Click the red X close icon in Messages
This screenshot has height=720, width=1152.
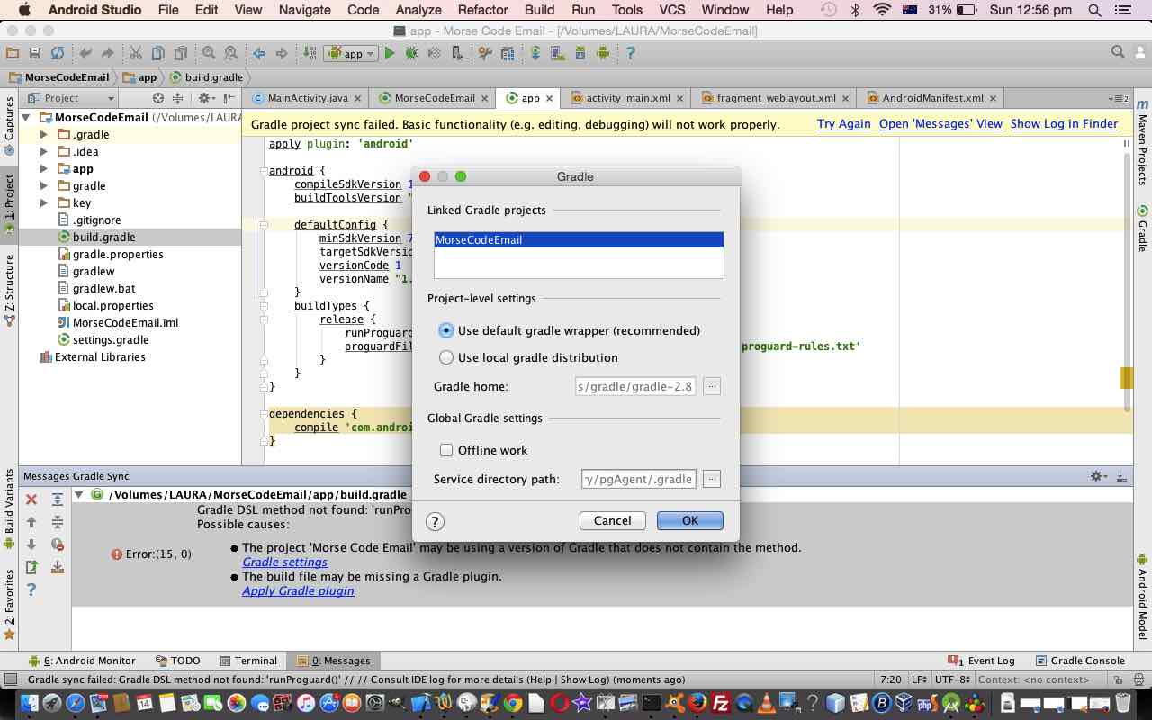coord(31,499)
